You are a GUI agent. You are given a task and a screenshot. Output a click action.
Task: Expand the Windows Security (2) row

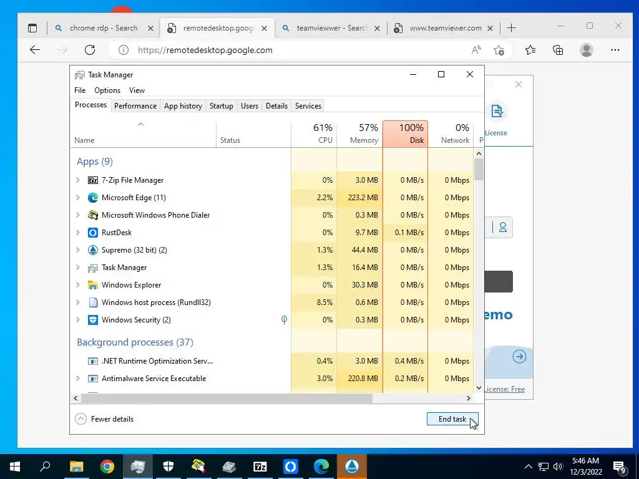coord(78,320)
